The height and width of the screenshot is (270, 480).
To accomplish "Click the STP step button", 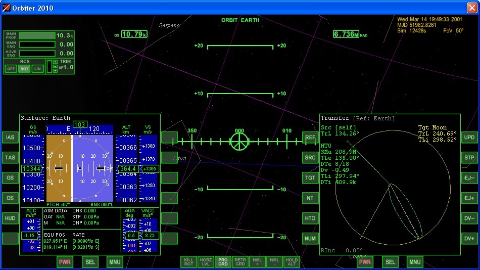I will (469, 158).
